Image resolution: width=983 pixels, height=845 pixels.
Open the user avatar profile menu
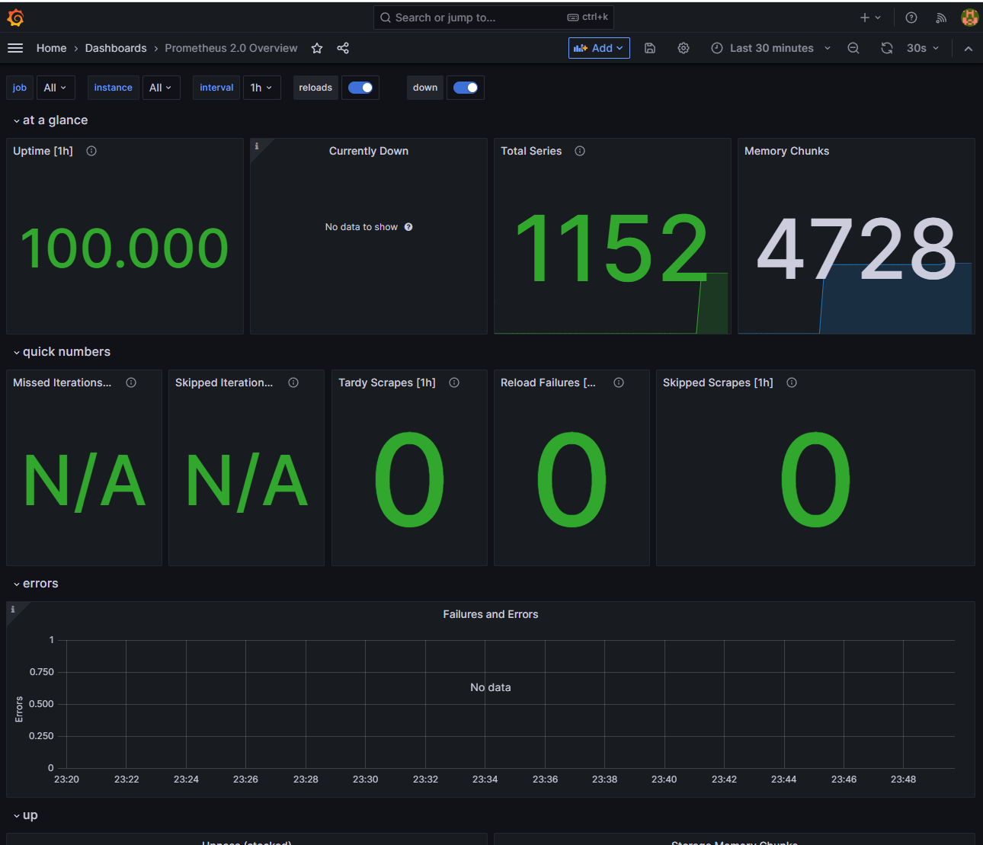969,18
